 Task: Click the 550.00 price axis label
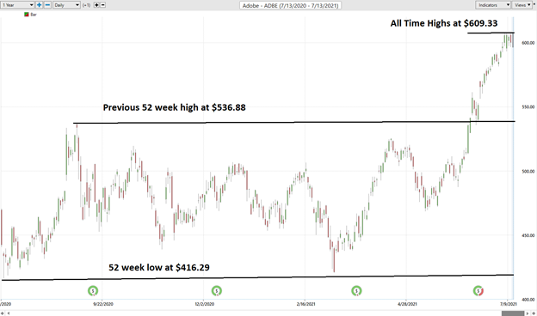coord(528,107)
